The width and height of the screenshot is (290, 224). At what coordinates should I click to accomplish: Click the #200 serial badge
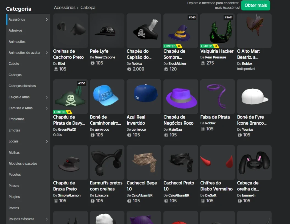(82, 83)
